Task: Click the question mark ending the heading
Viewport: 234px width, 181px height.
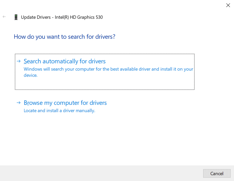Action: coord(114,37)
